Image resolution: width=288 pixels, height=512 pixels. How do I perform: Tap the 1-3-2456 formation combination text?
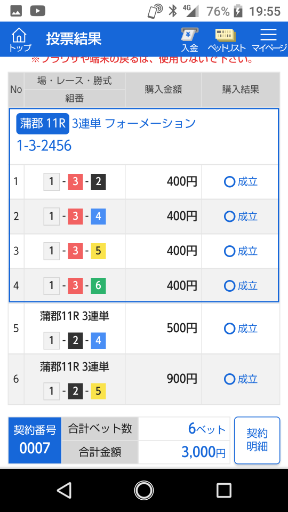pyautogui.click(x=44, y=146)
